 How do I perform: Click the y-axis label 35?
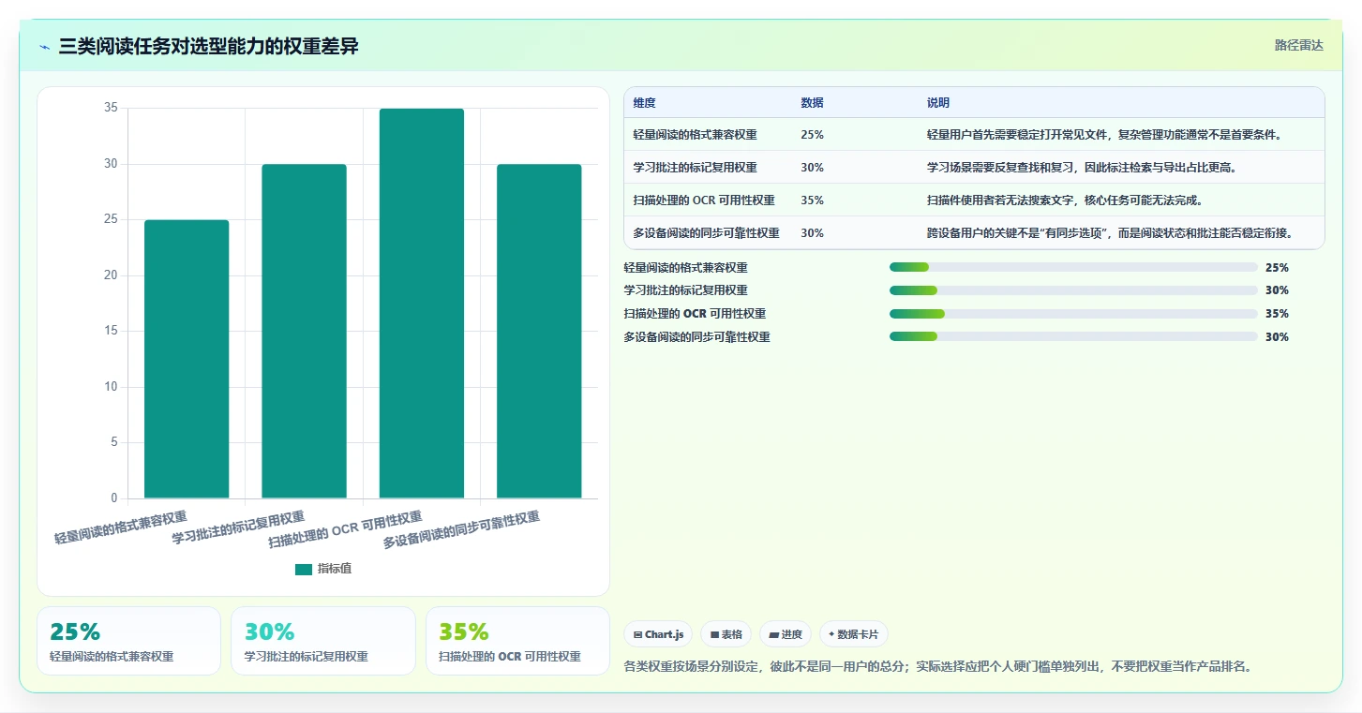(x=111, y=109)
